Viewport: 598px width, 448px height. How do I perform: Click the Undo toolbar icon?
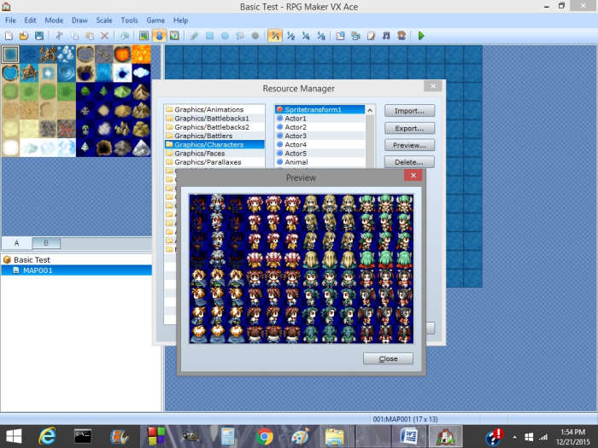(x=125, y=36)
